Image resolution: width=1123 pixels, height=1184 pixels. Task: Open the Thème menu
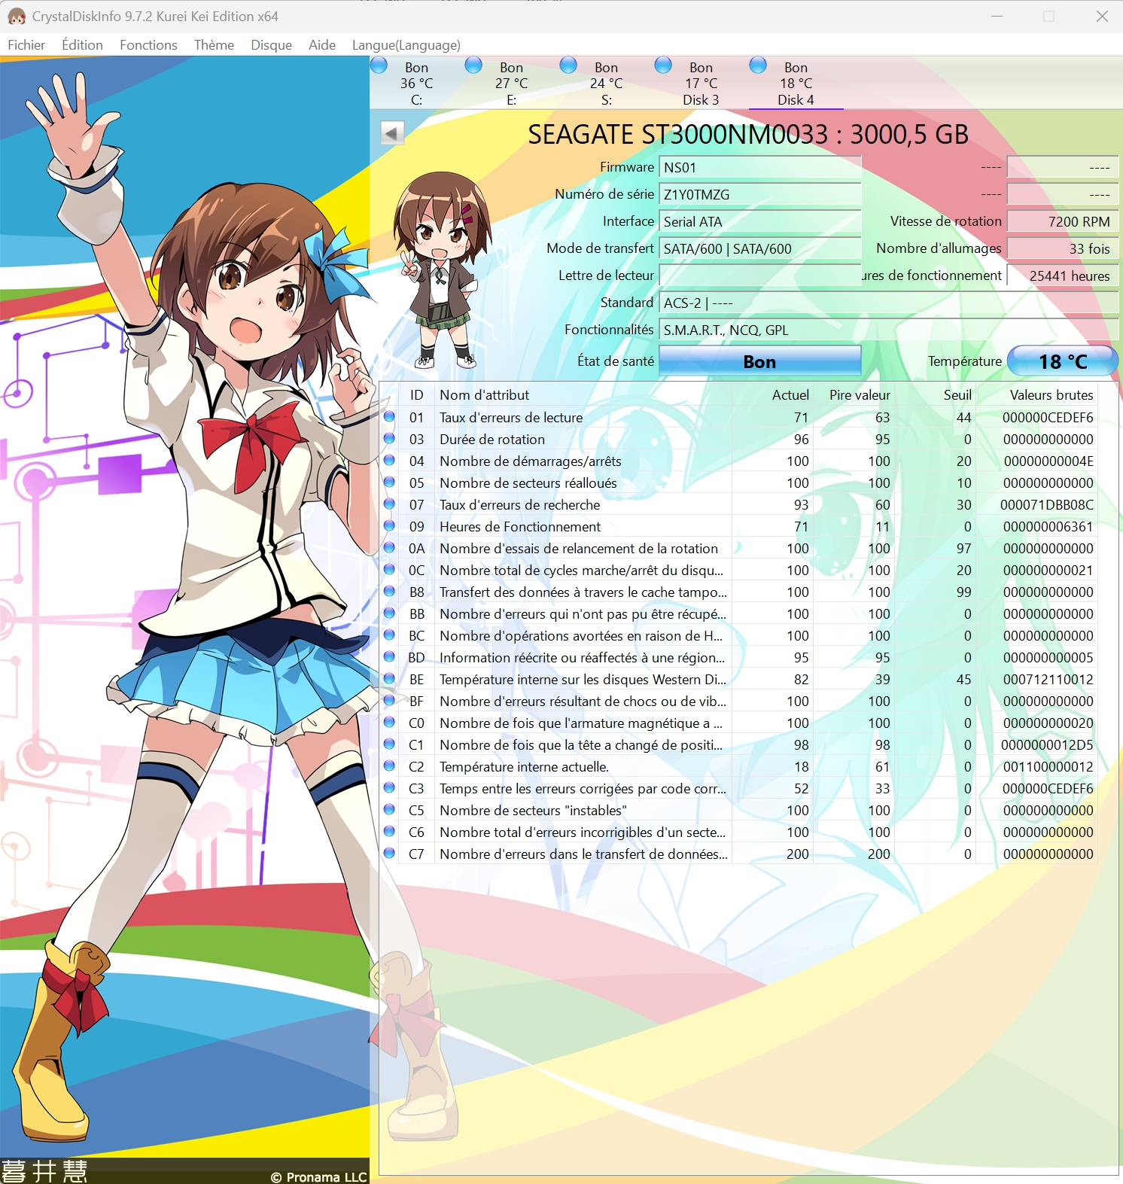[214, 45]
